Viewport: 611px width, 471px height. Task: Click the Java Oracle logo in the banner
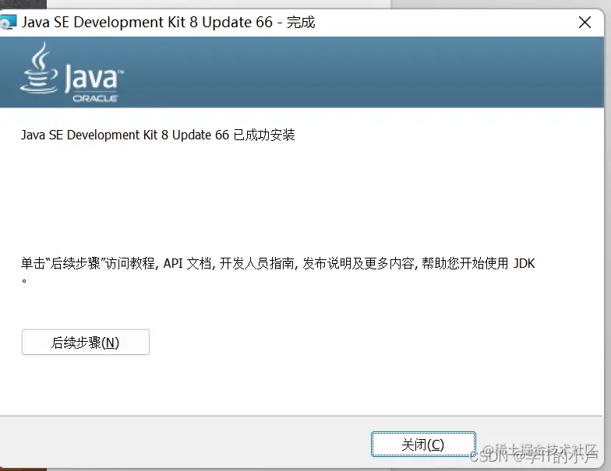click(72, 72)
